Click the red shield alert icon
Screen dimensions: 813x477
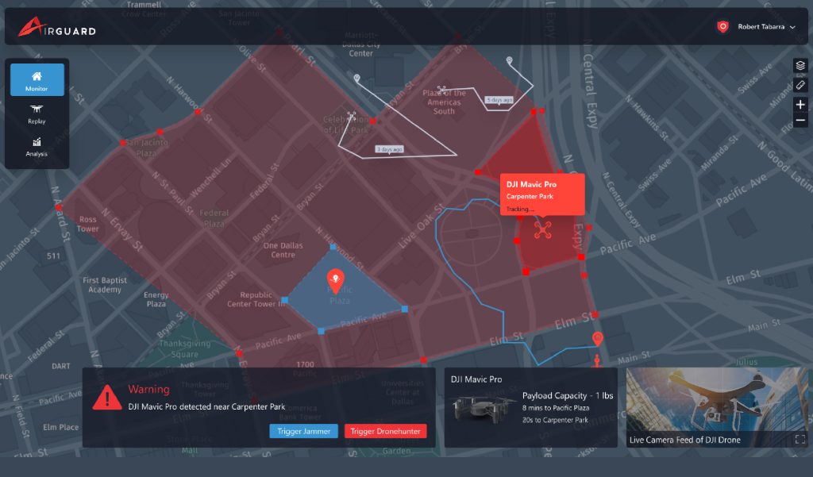coord(722,26)
